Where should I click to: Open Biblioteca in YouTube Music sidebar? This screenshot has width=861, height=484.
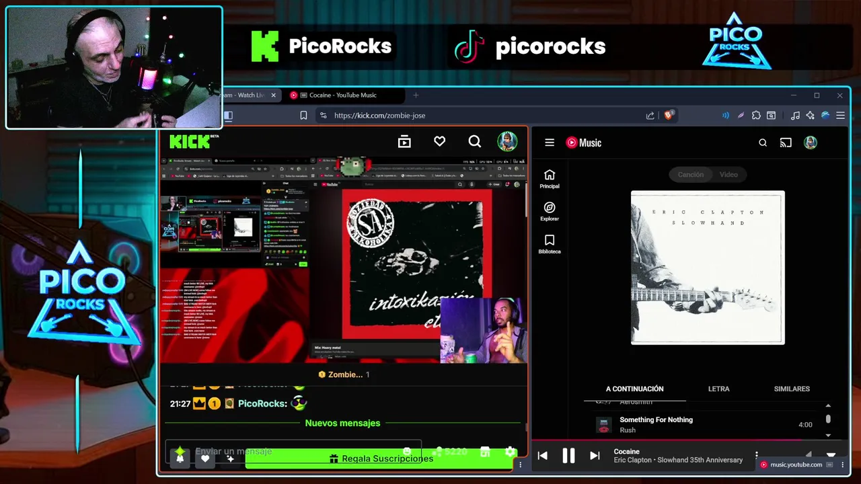[x=550, y=245]
